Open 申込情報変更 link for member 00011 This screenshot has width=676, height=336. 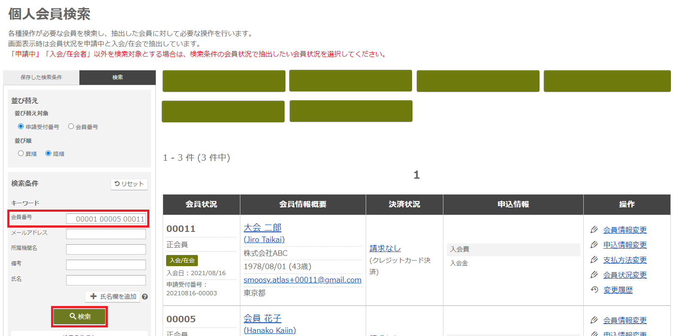(625, 245)
